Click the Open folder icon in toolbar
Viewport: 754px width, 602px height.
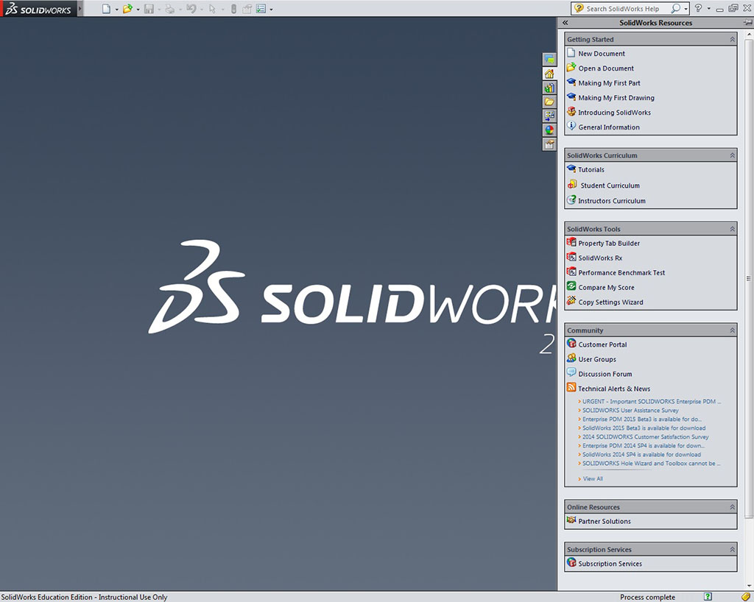pos(127,9)
